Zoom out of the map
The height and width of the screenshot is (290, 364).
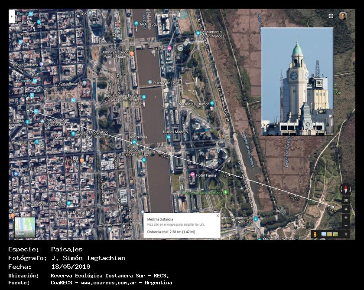[x=346, y=225]
